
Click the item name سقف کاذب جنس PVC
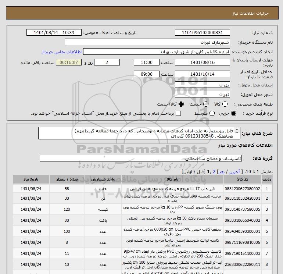click(172, 231)
